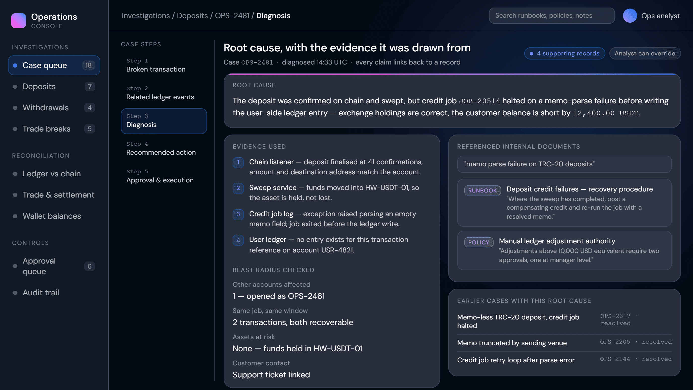Open the Deposit credit failures runbook card
Viewport: 693px width, 390px height.
[564, 203]
